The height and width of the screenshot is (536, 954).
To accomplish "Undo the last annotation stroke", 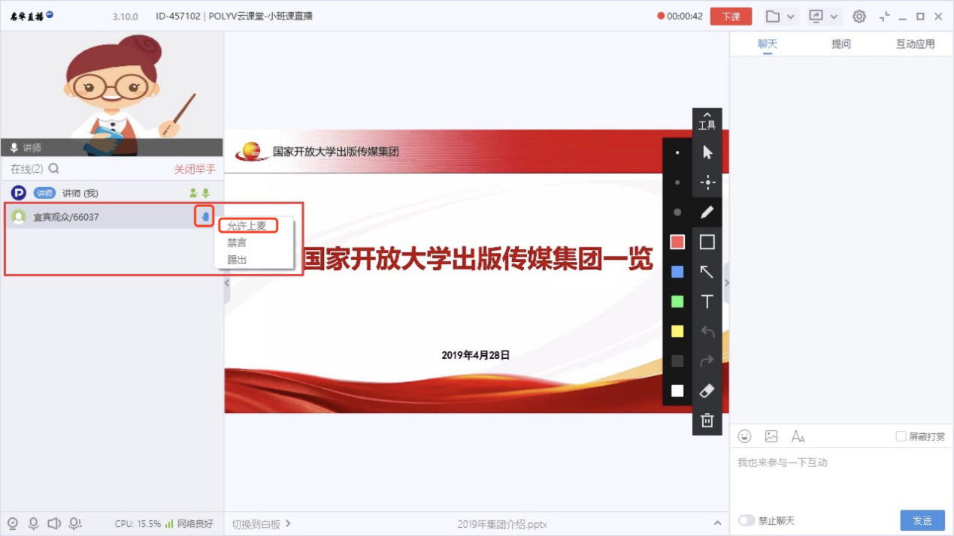I will [707, 331].
